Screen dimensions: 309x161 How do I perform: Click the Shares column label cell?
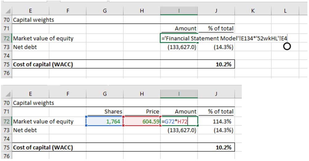point(105,112)
